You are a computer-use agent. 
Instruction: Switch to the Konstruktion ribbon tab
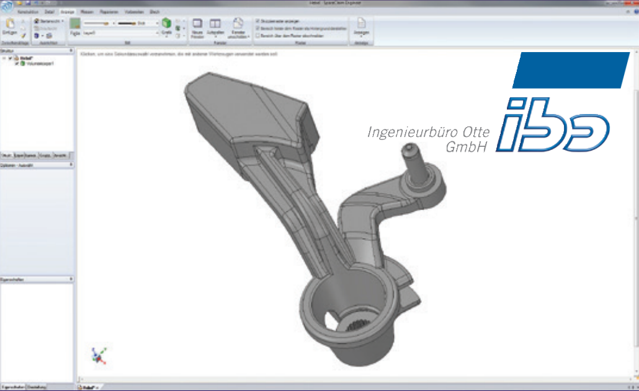27,12
